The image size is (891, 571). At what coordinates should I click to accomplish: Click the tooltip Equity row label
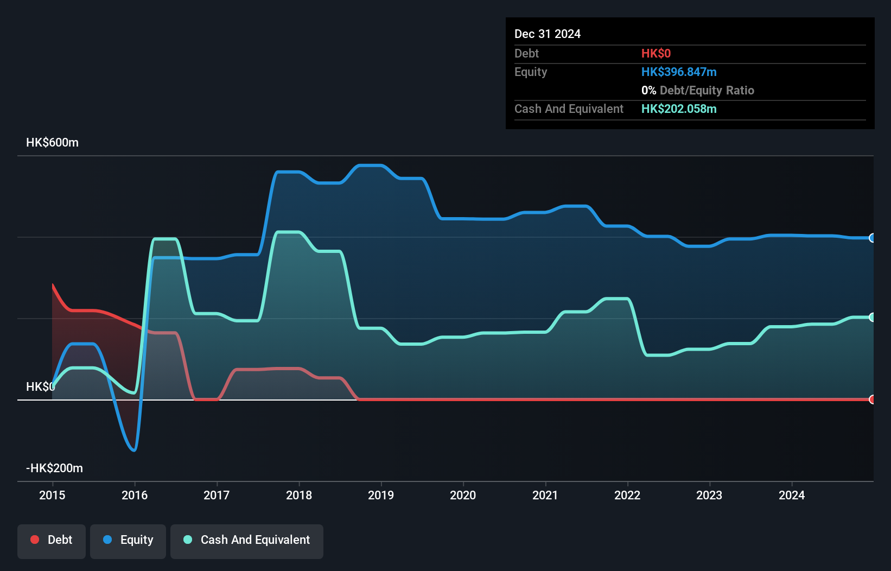click(531, 72)
